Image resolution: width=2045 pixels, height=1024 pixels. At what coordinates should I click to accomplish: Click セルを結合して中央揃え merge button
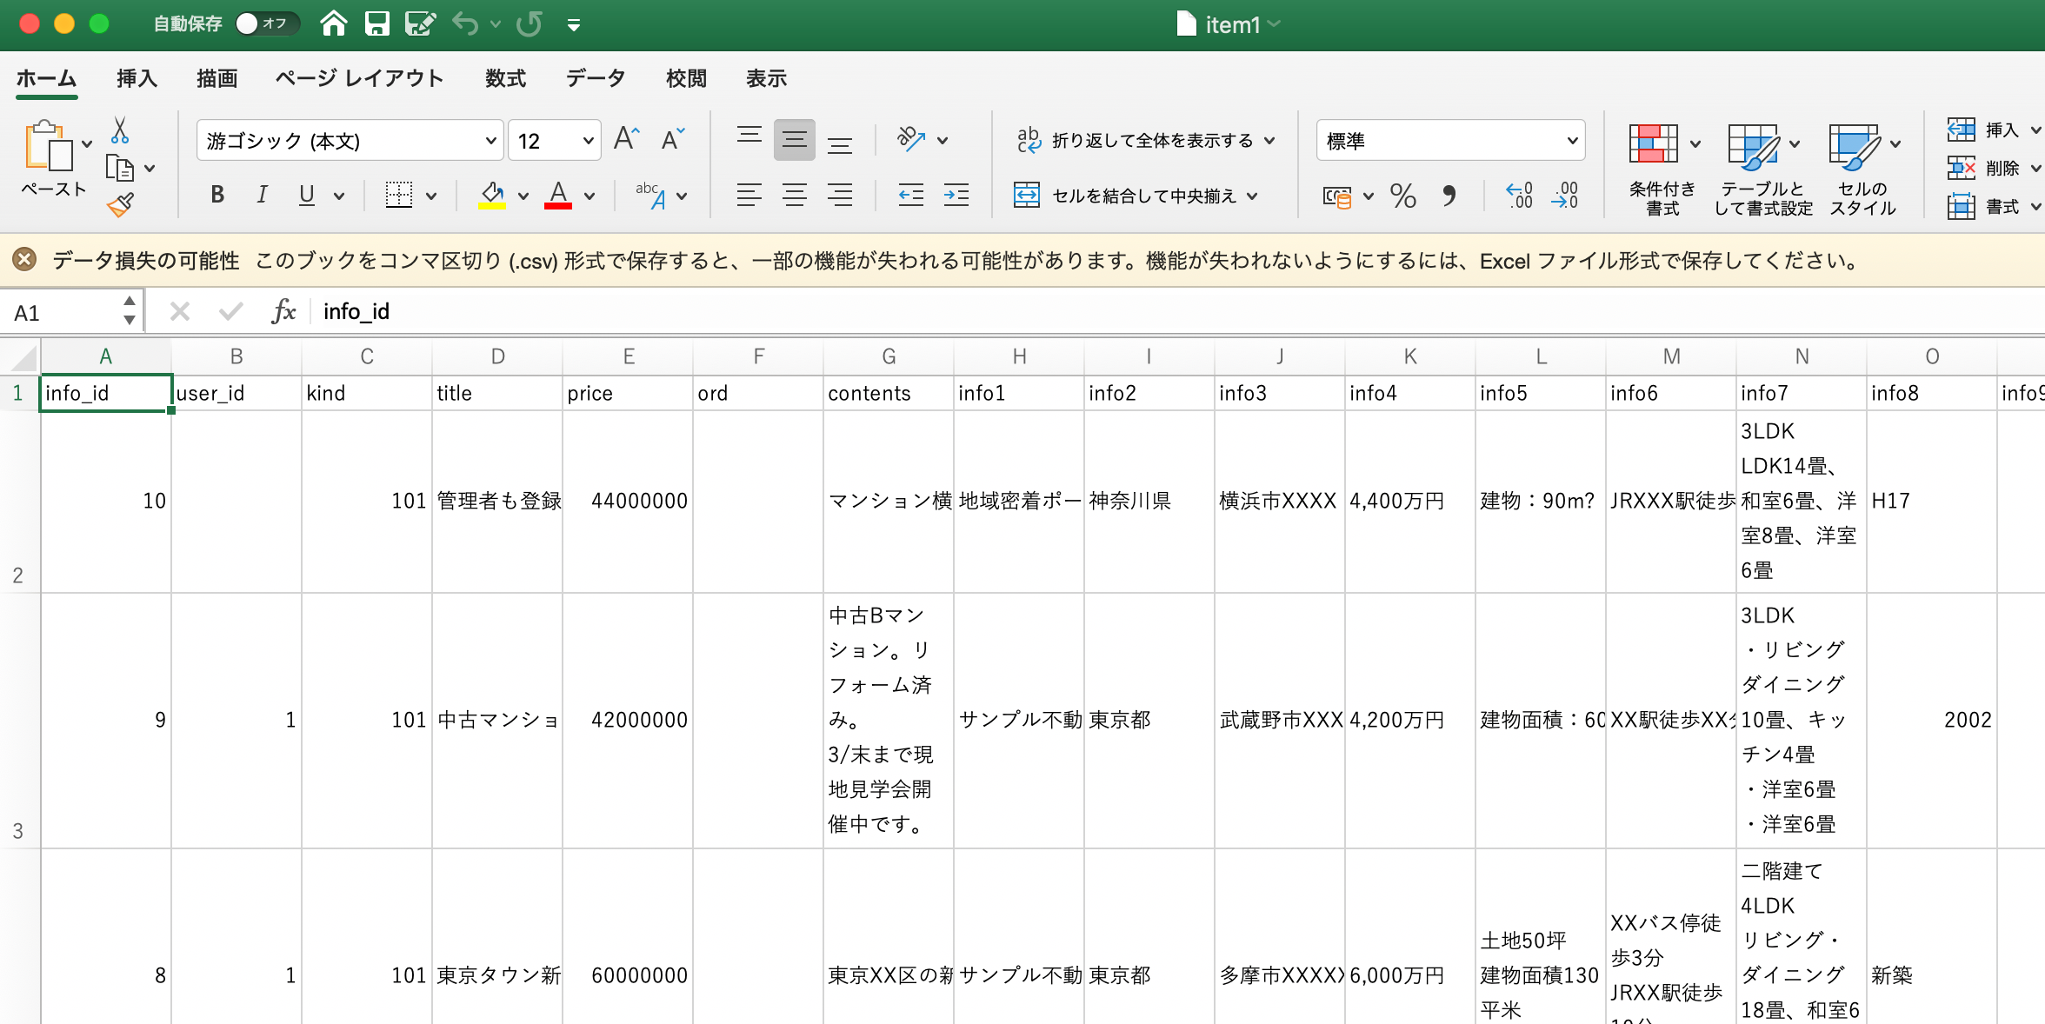tap(1125, 196)
